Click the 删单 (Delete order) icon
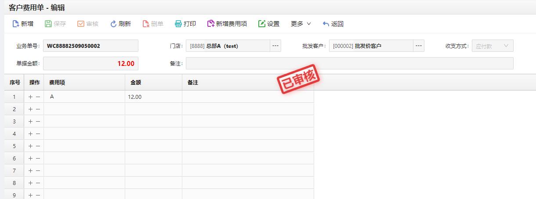Screen dimensions: 536x199 click(x=146, y=24)
